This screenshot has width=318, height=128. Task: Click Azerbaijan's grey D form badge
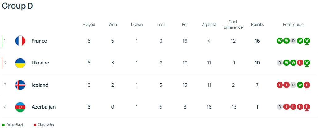point(280,107)
